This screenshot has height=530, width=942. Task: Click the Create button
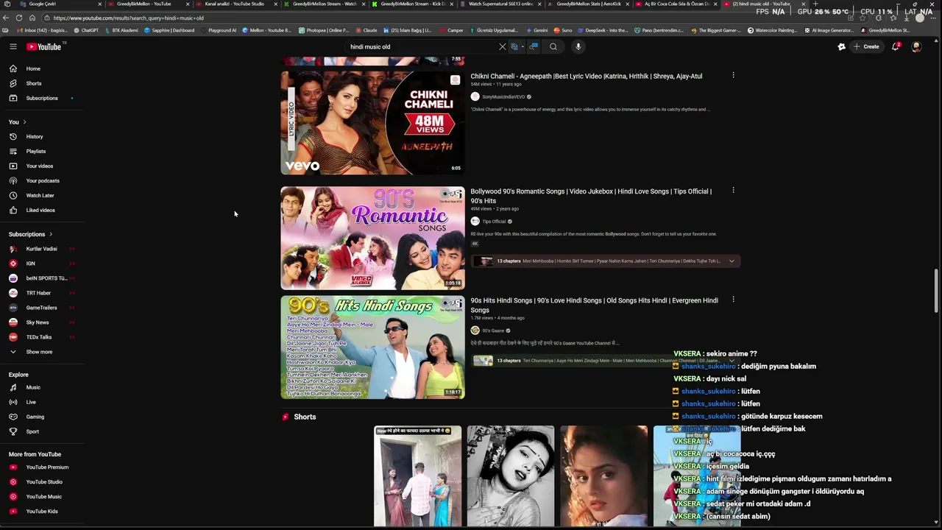[x=866, y=46]
